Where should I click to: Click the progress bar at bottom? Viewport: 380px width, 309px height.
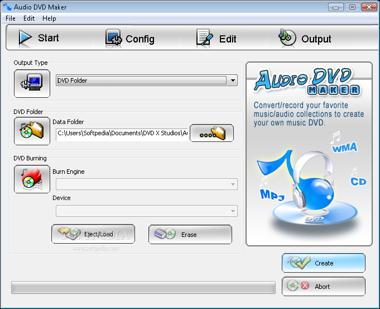143,288
